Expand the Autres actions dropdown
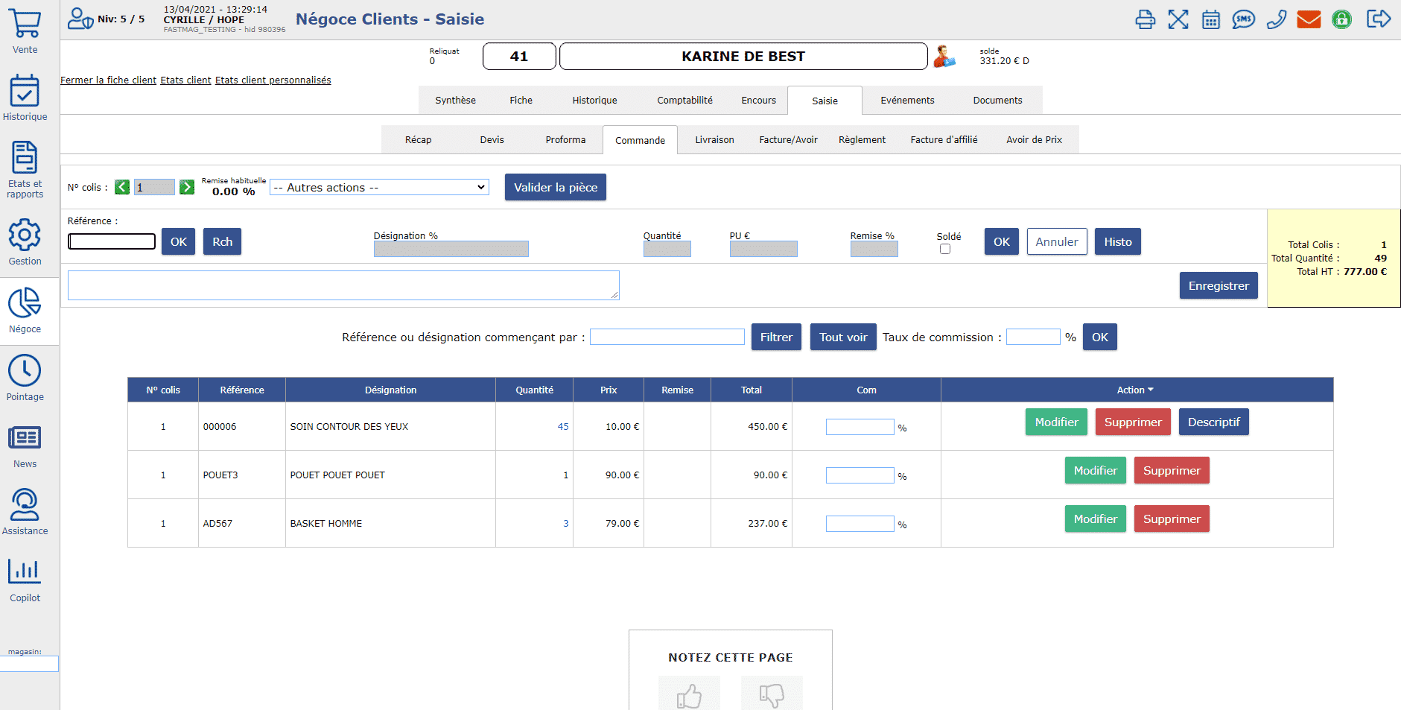The image size is (1401, 710). click(379, 188)
